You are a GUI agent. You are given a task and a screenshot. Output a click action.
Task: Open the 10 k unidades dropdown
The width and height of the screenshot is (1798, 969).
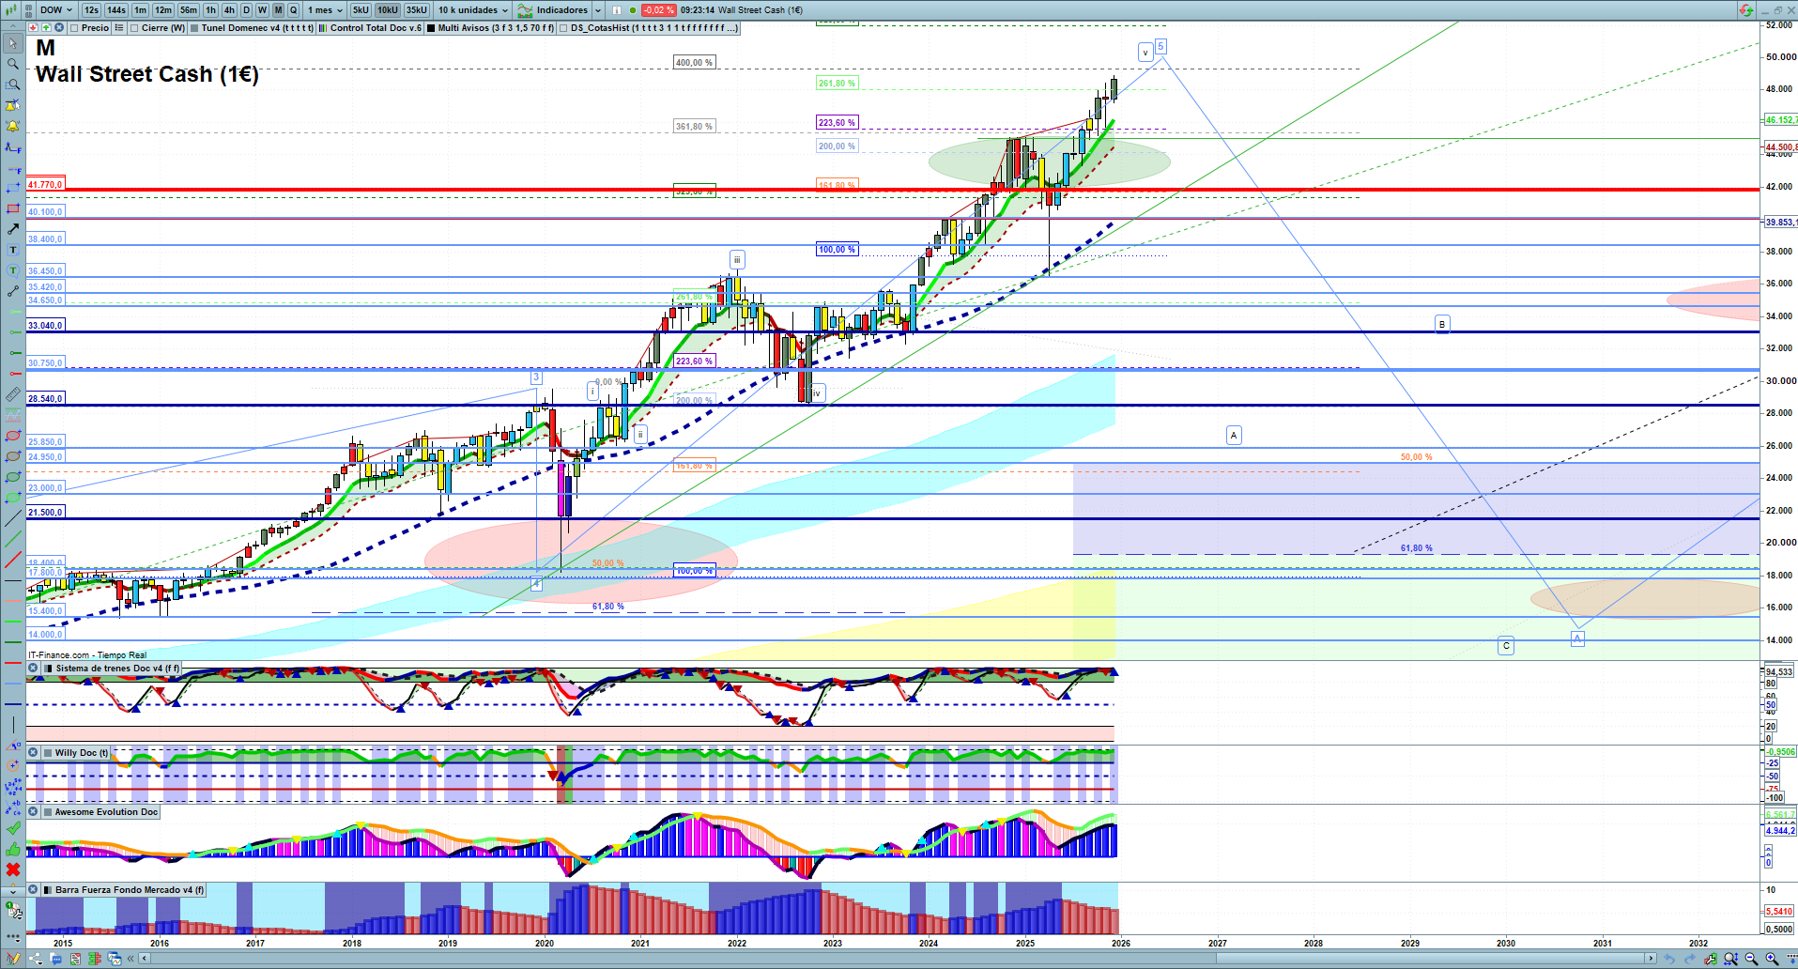click(473, 10)
